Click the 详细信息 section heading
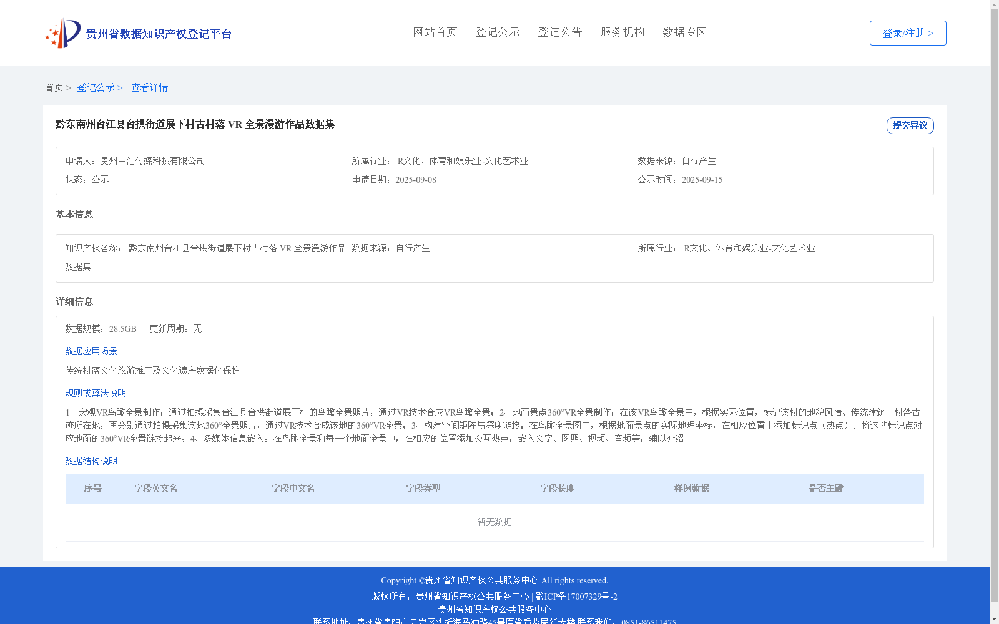999x624 pixels. point(74,302)
